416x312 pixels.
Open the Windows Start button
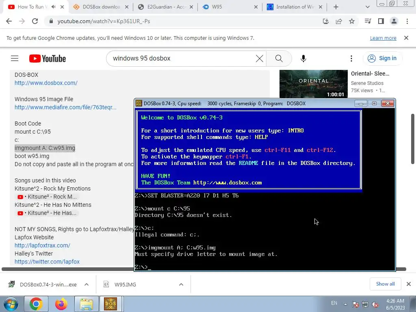[x=11, y=304]
